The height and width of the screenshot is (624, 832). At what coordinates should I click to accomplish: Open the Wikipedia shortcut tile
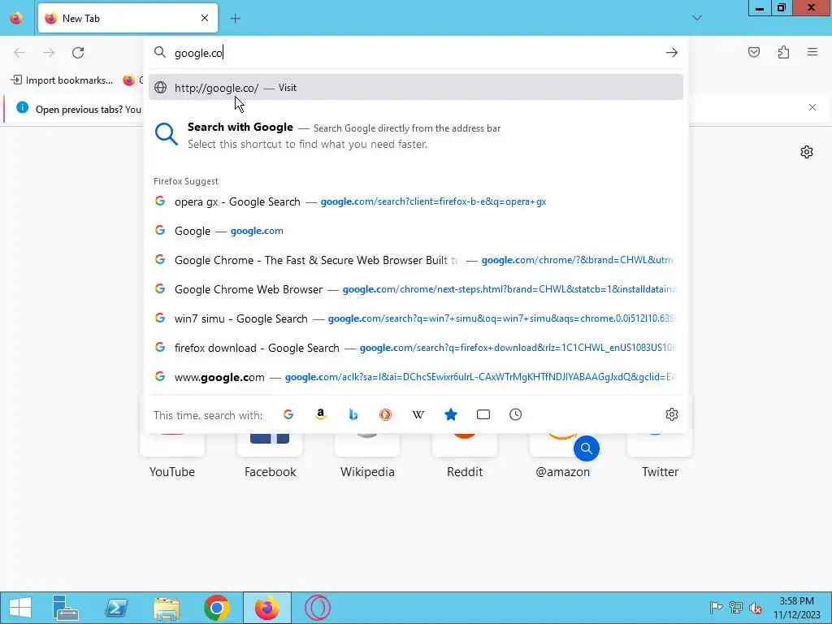[x=367, y=457]
